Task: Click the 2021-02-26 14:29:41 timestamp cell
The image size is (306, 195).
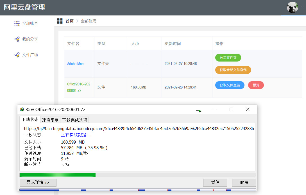Action: click(180, 87)
